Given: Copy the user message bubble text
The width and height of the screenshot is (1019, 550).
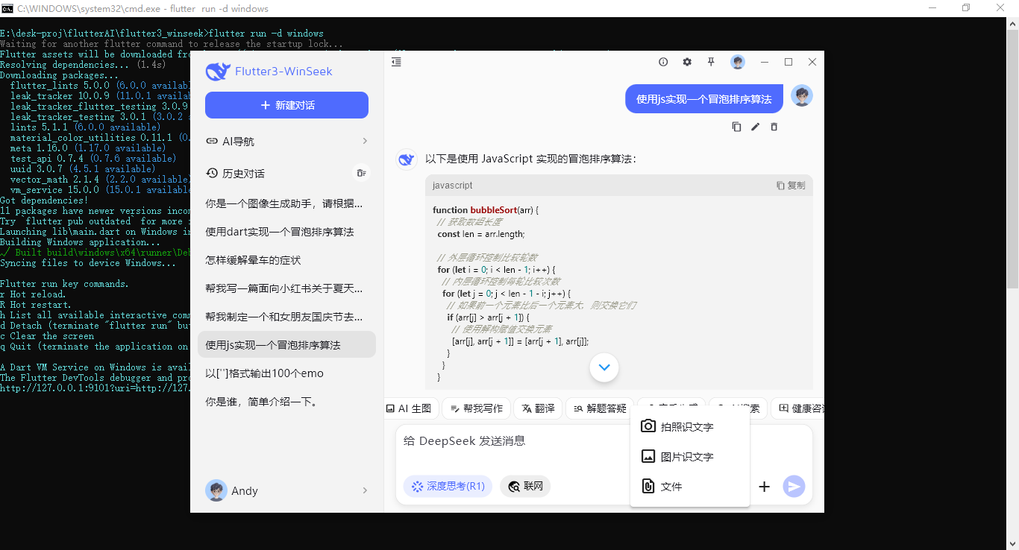Looking at the screenshot, I should 736,127.
